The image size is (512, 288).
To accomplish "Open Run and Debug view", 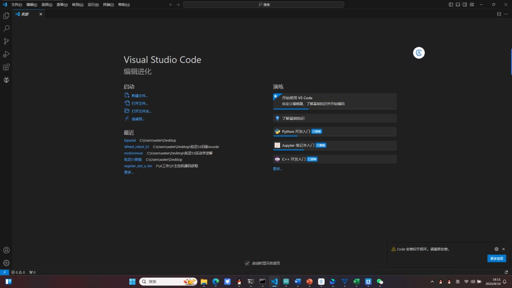I will [6, 54].
